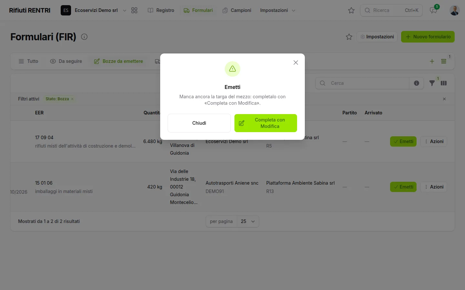Close the Emetti dialog with the X
465x290 pixels.
click(296, 63)
